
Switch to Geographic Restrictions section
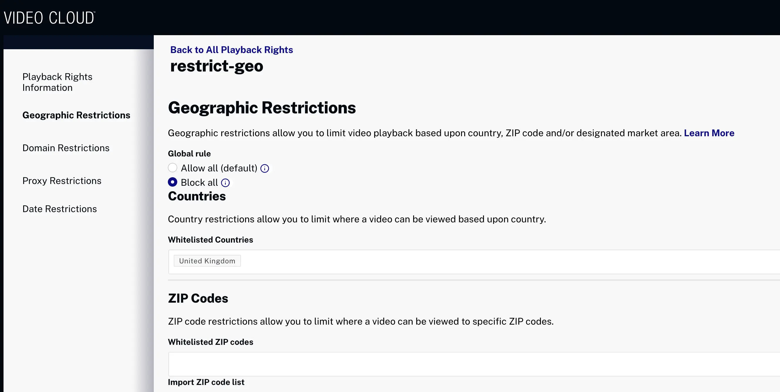point(76,115)
